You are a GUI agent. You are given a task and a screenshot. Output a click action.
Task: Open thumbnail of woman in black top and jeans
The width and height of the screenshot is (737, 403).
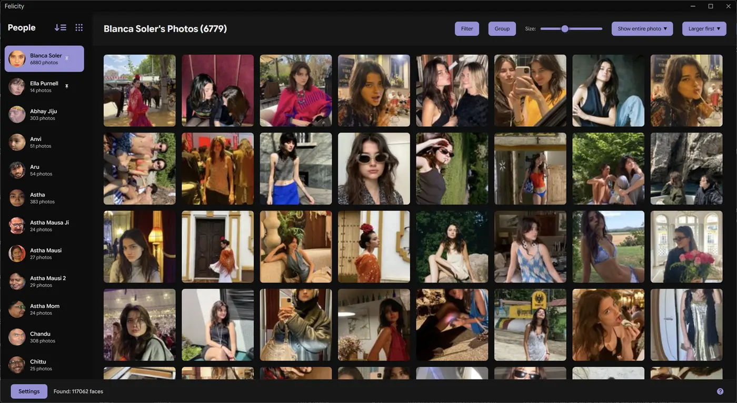[x=609, y=90]
